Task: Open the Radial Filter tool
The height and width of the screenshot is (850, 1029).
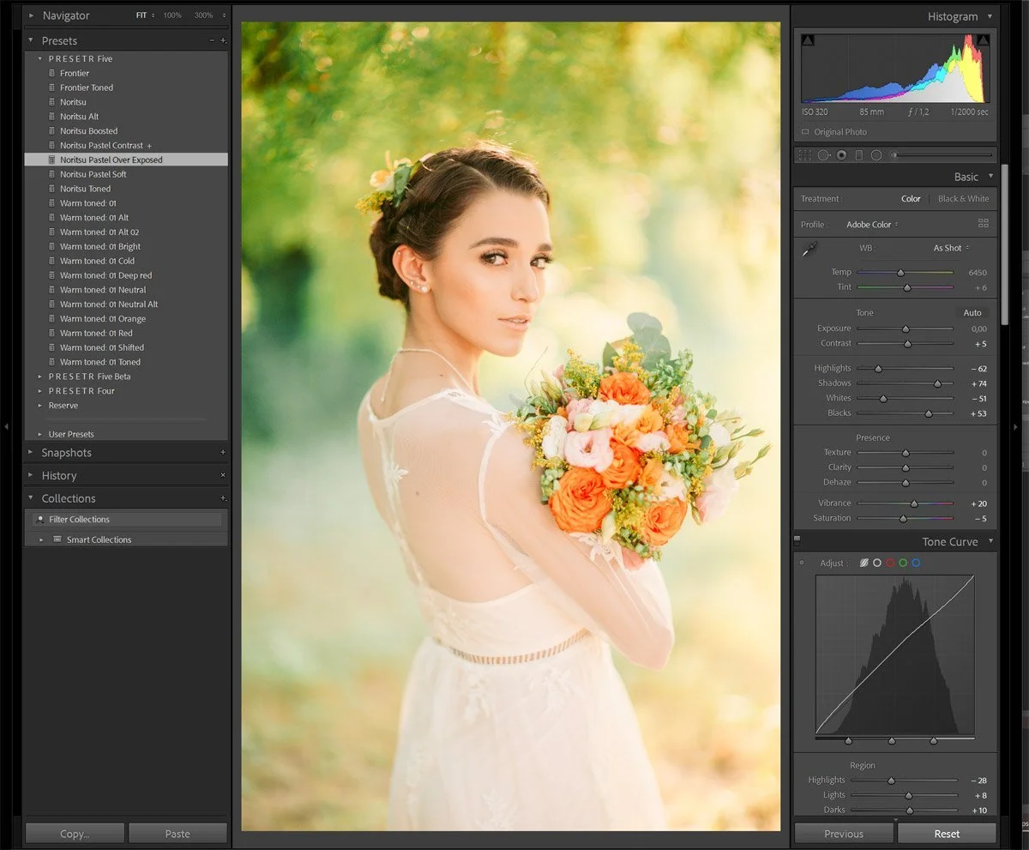Action: pos(877,154)
